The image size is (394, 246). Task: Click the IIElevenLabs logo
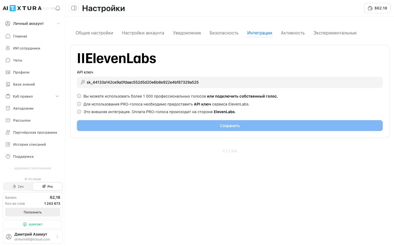coord(117,58)
